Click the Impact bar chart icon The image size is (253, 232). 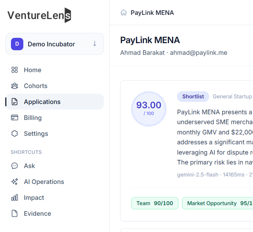click(14, 198)
